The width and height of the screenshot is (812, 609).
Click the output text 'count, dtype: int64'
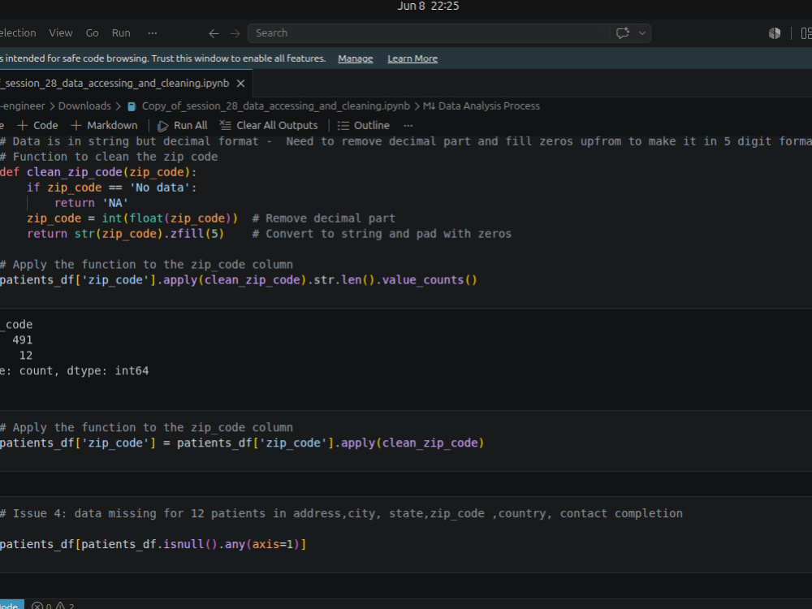(84, 371)
